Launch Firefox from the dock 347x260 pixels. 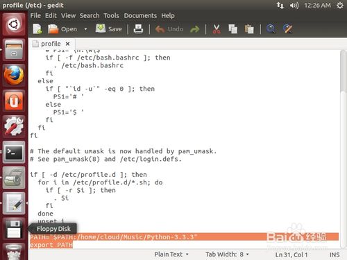click(x=14, y=75)
